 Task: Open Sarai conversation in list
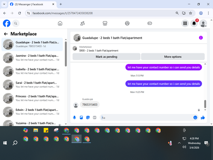pos(32,85)
